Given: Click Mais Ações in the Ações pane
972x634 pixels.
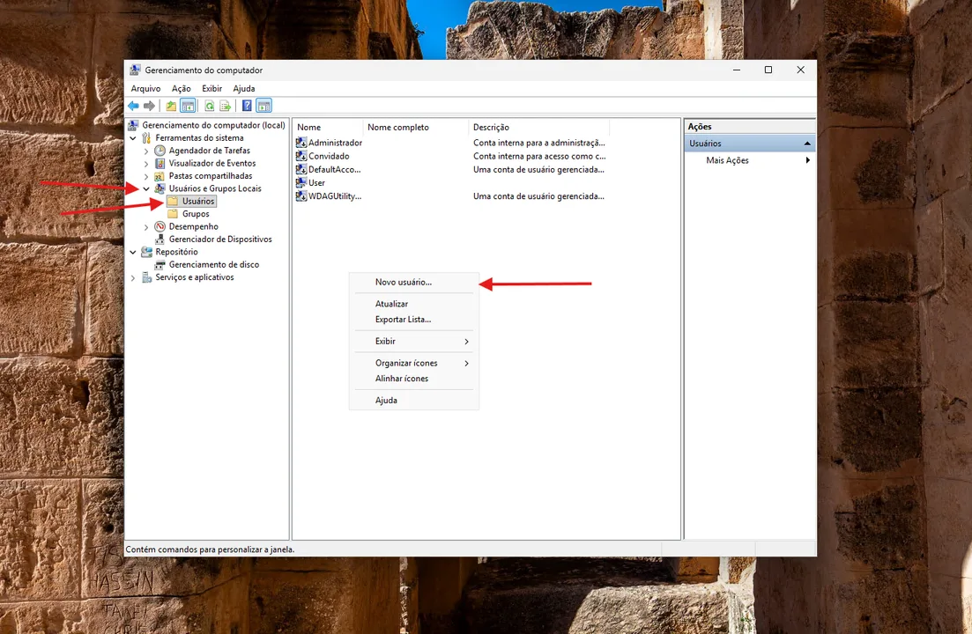Looking at the screenshot, I should pyautogui.click(x=749, y=160).
